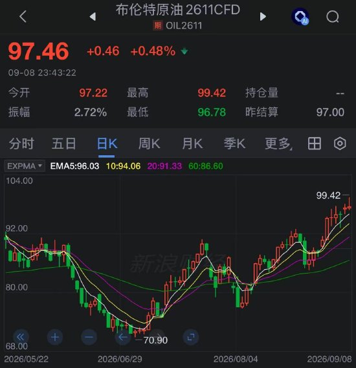
Task: Jump to earliest data with double-arrow button
Action: [x=21, y=337]
